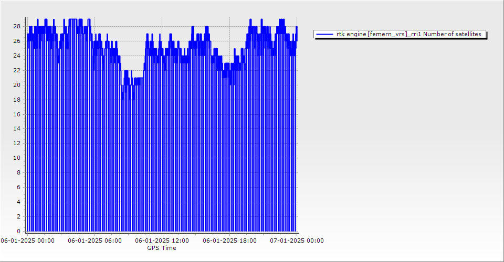Click the y-axis tick label 10
This screenshot has height=262, width=504.
(x=17, y=158)
